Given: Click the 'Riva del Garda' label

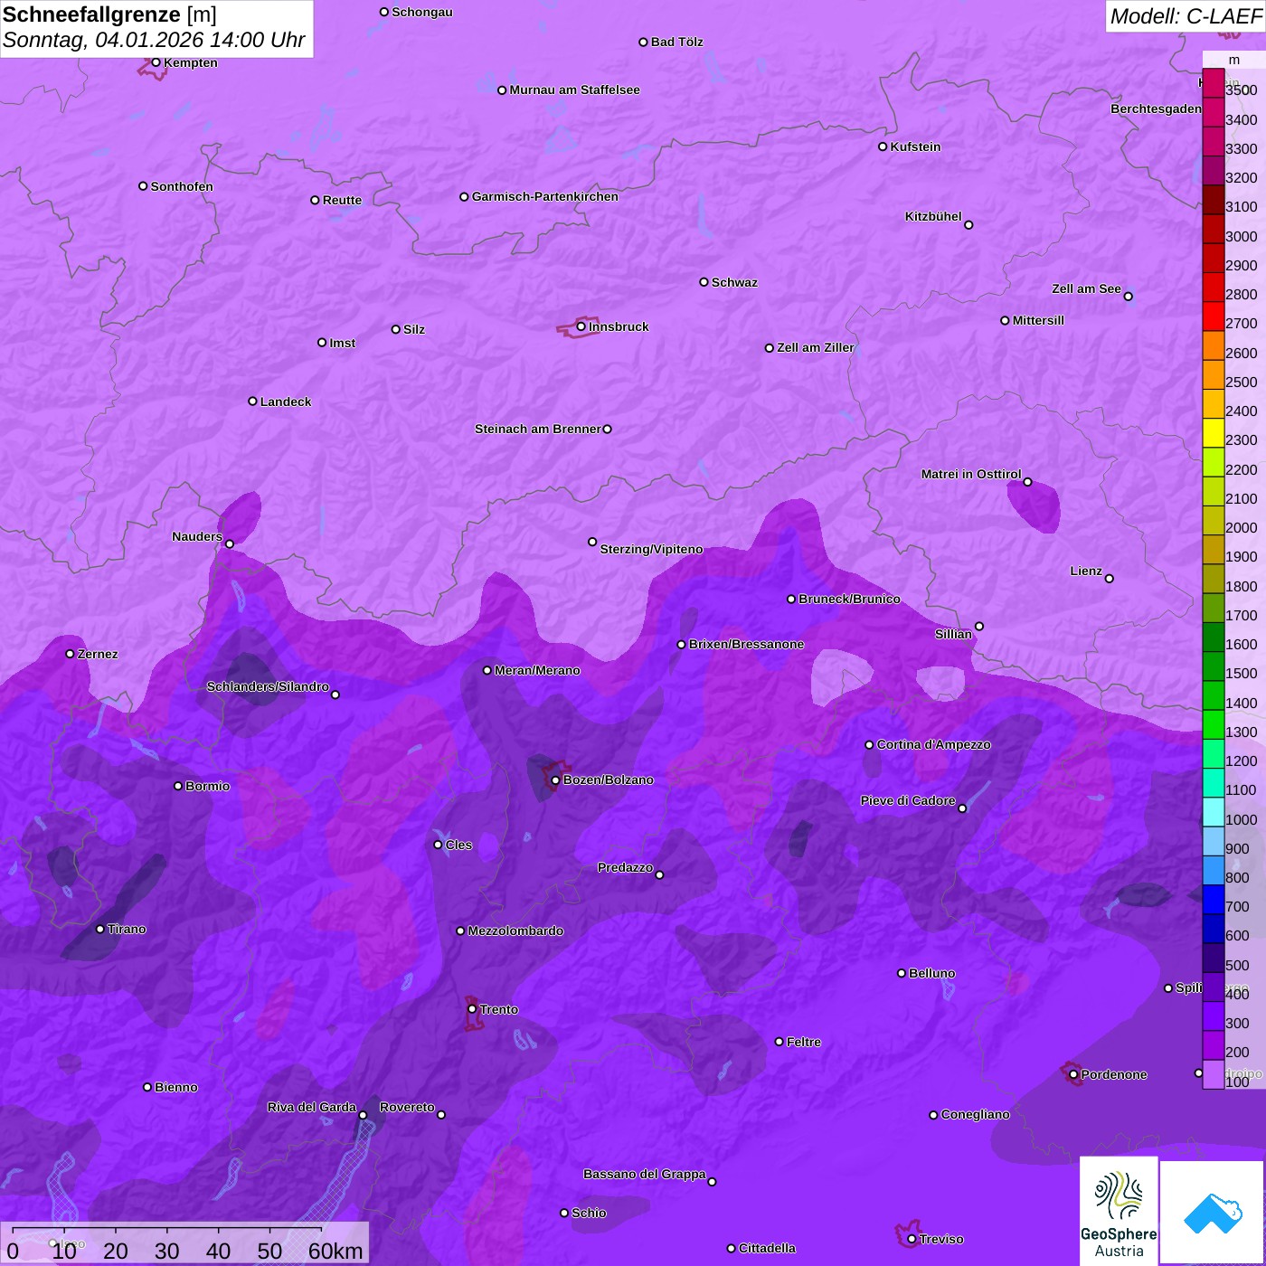Looking at the screenshot, I should click(312, 1107).
